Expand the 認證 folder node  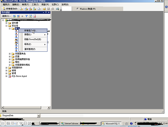point(10,57)
